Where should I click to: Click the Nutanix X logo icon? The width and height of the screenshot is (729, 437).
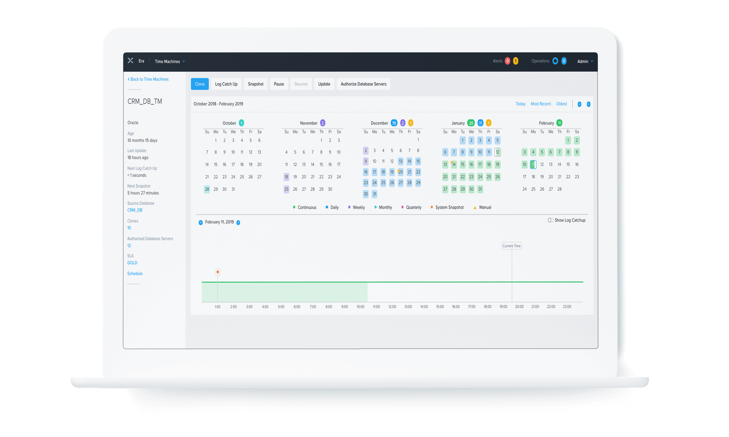coord(130,61)
